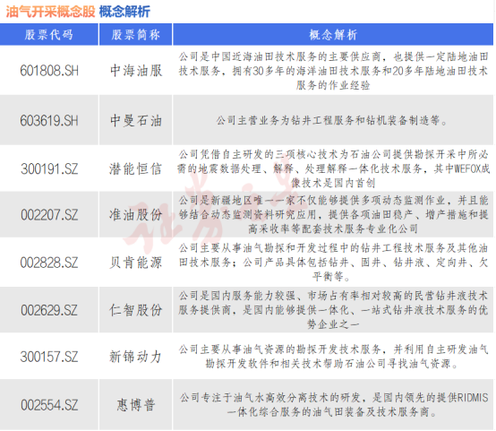Select stock code 300191.SZ
Viewport: 496px width, 431px height.
[49, 168]
